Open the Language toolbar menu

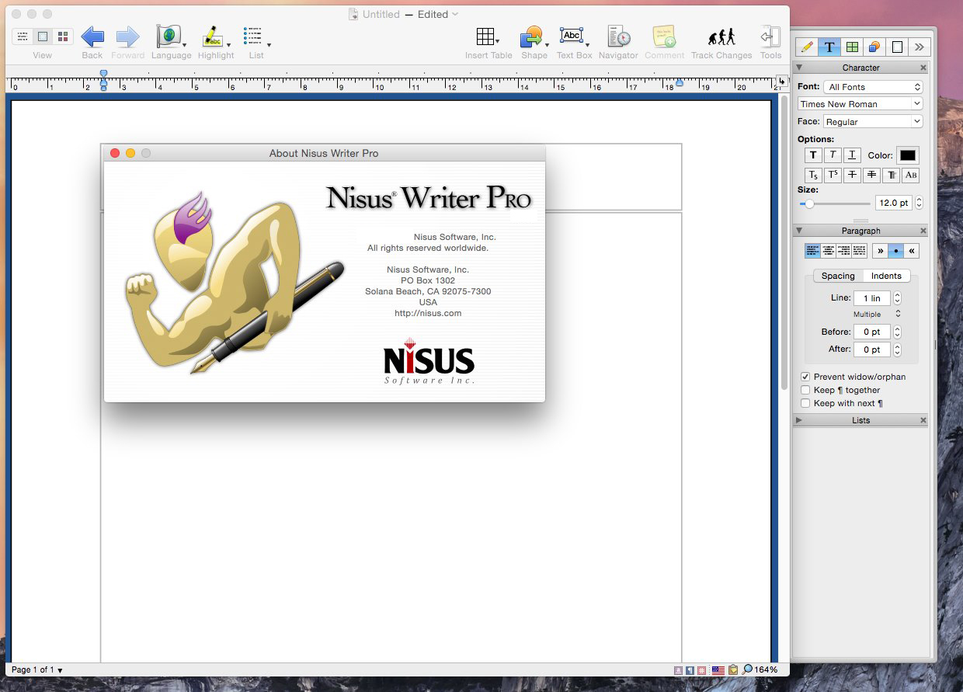pos(169,37)
